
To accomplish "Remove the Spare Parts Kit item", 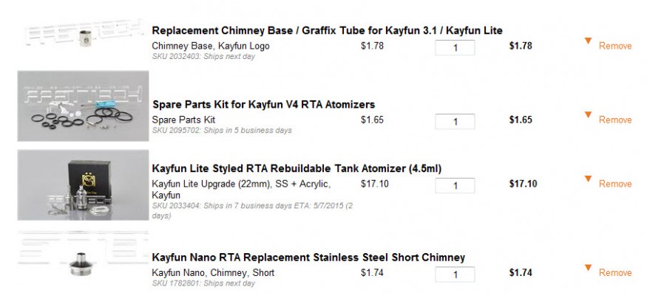I will (x=615, y=120).
